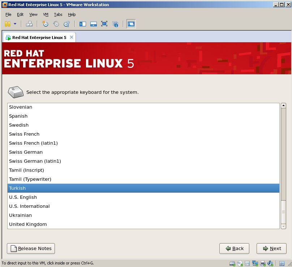Select Tamil (Typewriter) keyboard
Screen dimensions: 292x267
pyautogui.click(x=143, y=179)
